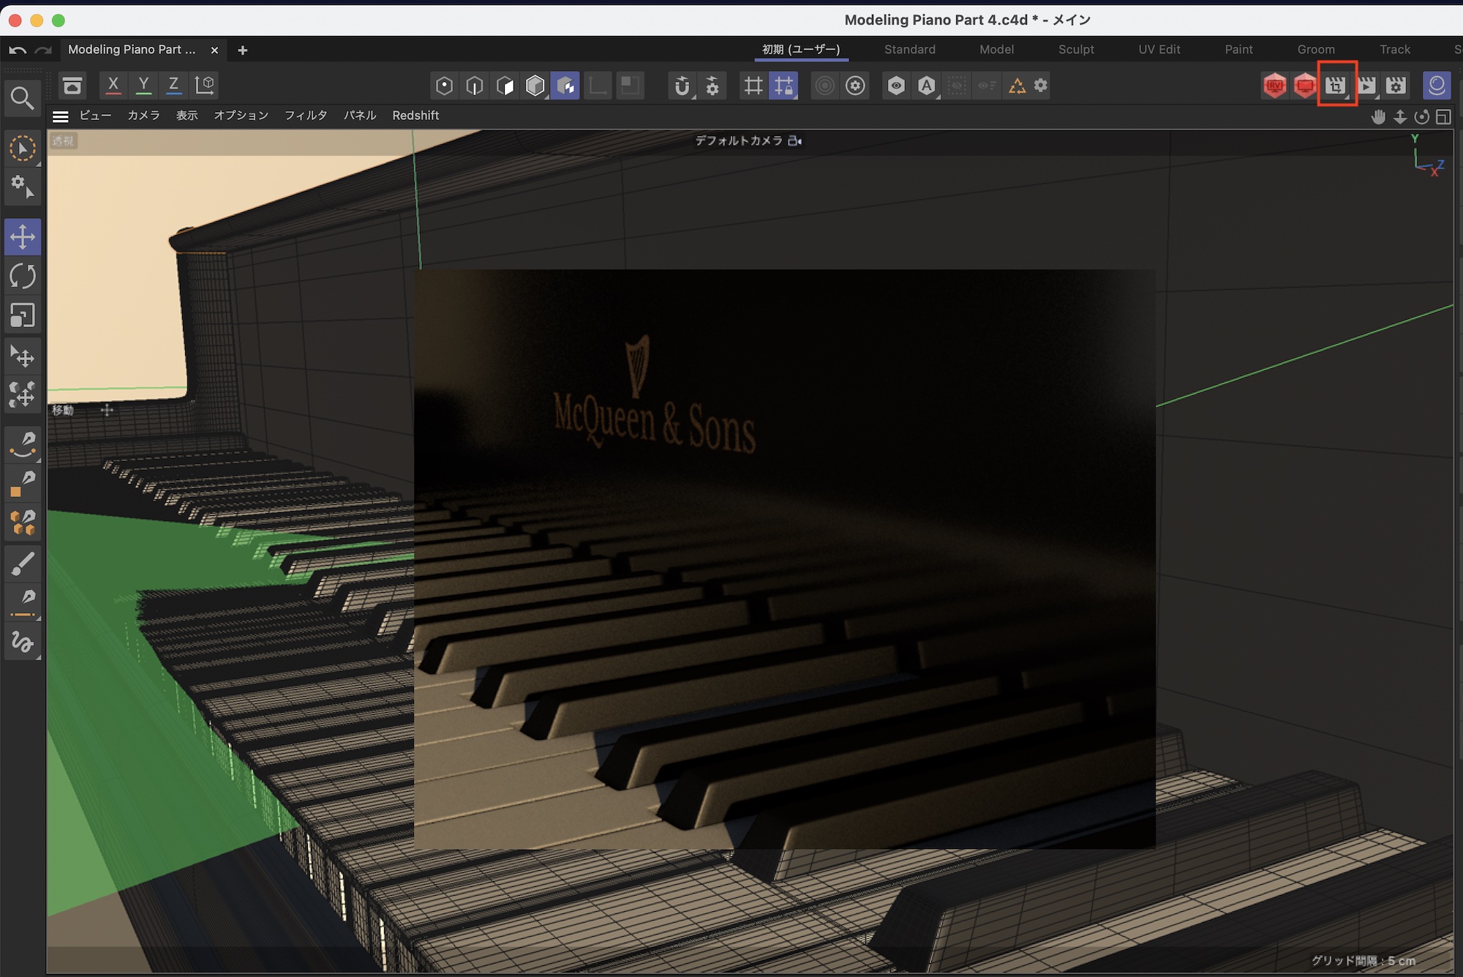The width and height of the screenshot is (1463, 977).
Task: Toggle Y axis lock
Action: [143, 85]
